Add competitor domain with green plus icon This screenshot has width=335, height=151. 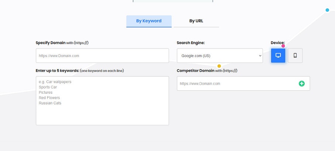[x=301, y=83]
